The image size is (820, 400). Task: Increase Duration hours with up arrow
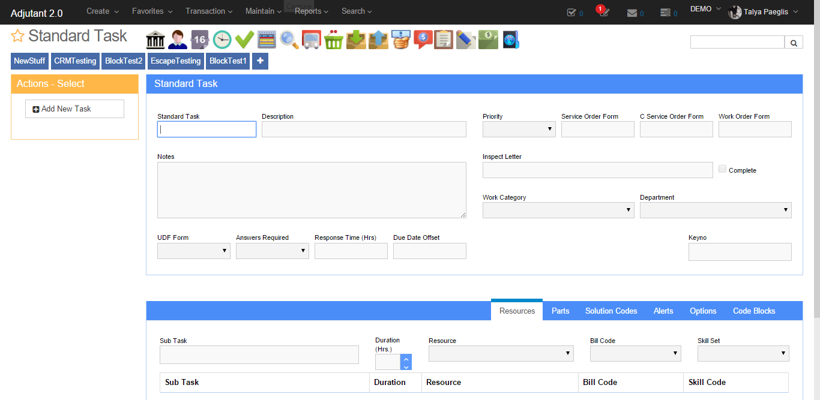pyautogui.click(x=406, y=358)
